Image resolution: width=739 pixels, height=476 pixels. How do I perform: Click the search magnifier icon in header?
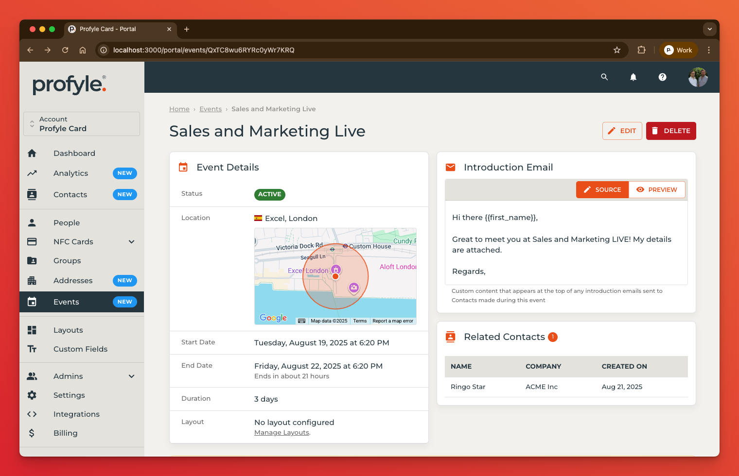point(604,77)
